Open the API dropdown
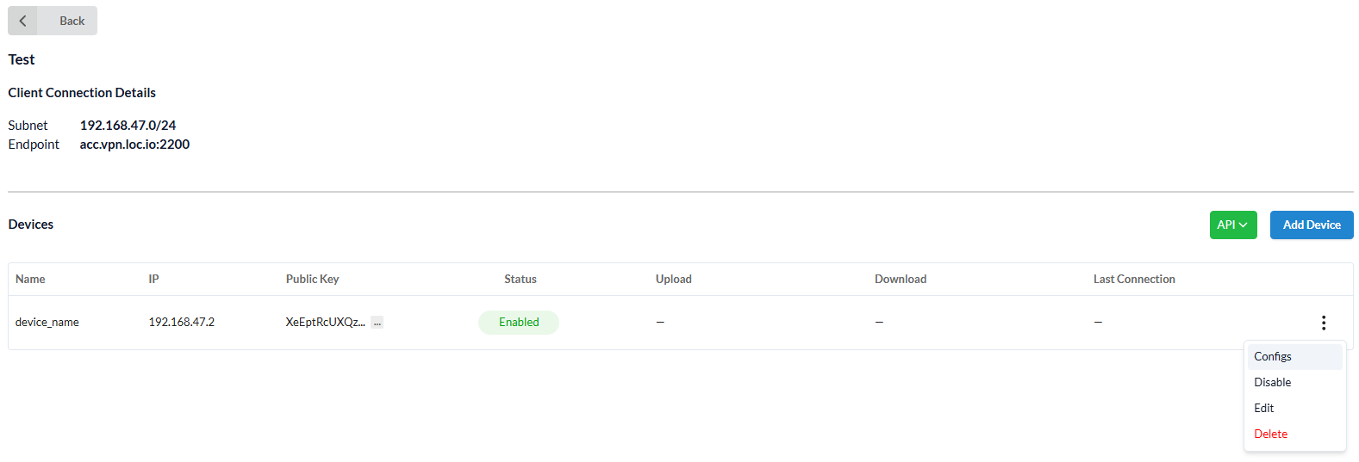The image size is (1359, 462). [x=1232, y=225]
